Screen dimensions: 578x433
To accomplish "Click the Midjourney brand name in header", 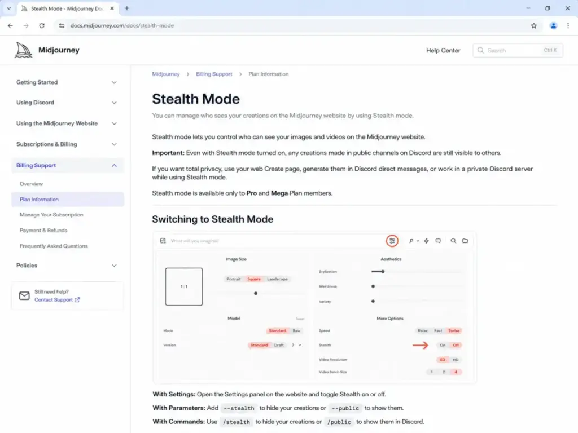I will (59, 50).
